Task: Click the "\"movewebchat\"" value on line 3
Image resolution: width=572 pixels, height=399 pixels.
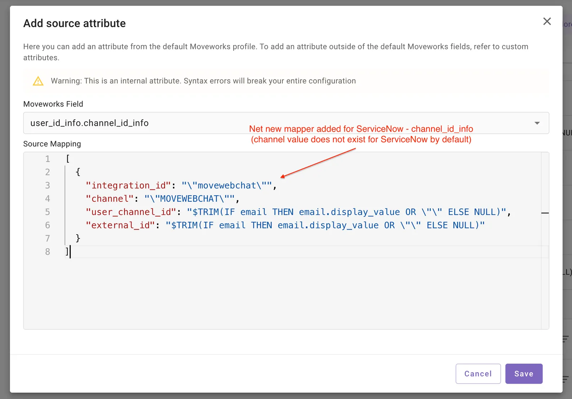Action: (227, 186)
